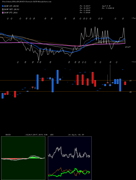Click the '<Tops' marker label

click(134, 18)
